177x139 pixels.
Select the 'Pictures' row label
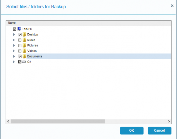[33, 45]
